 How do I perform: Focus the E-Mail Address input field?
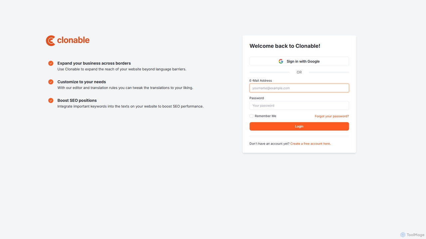pos(299,88)
